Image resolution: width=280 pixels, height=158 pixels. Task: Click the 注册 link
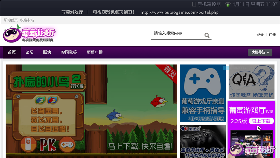(x=272, y=35)
